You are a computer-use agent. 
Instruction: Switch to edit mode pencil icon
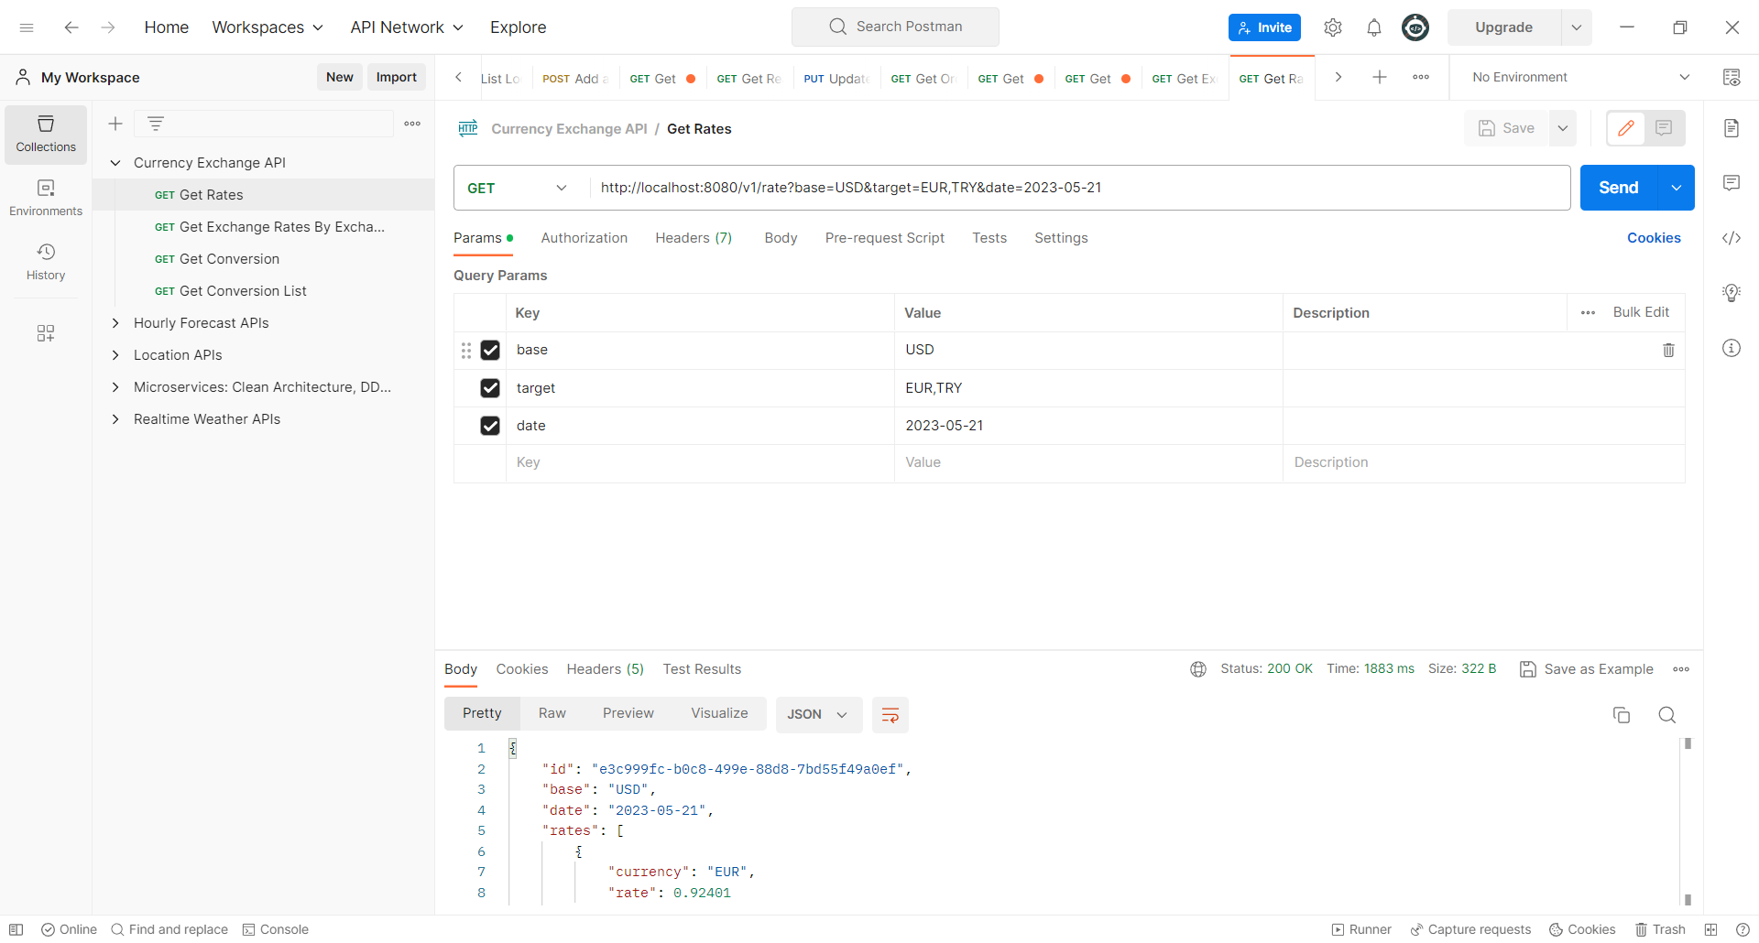[1626, 128]
